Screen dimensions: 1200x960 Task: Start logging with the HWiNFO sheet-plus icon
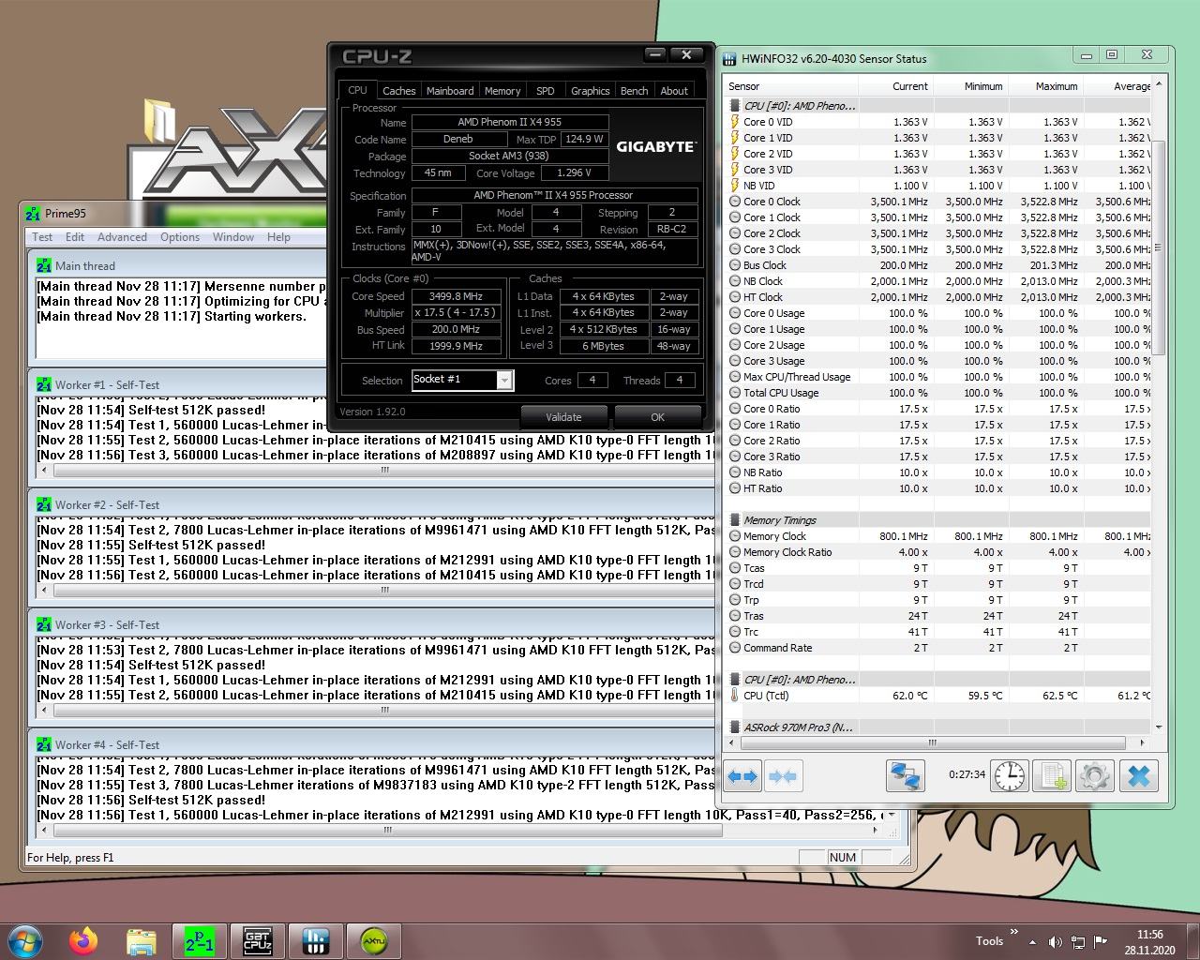[1052, 776]
